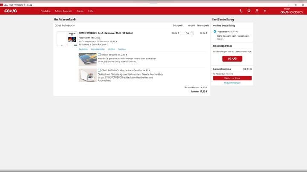Open the Produkte menu
Screen dimensions: 307x172
pyautogui.click(x=46, y=11)
